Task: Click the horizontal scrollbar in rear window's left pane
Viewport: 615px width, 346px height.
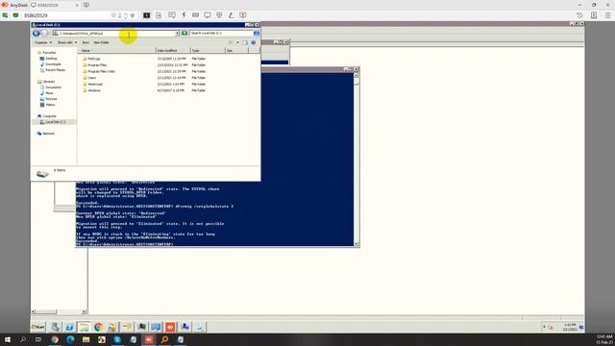Action: 59,311
